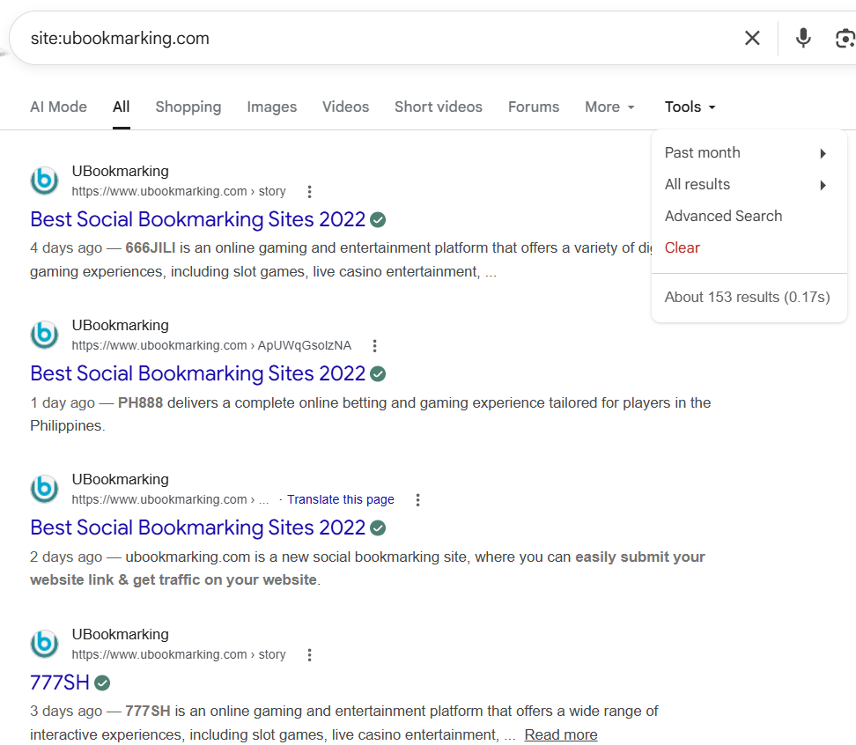
Task: Click the UBookmarking site name above 777SH
Action: click(120, 634)
